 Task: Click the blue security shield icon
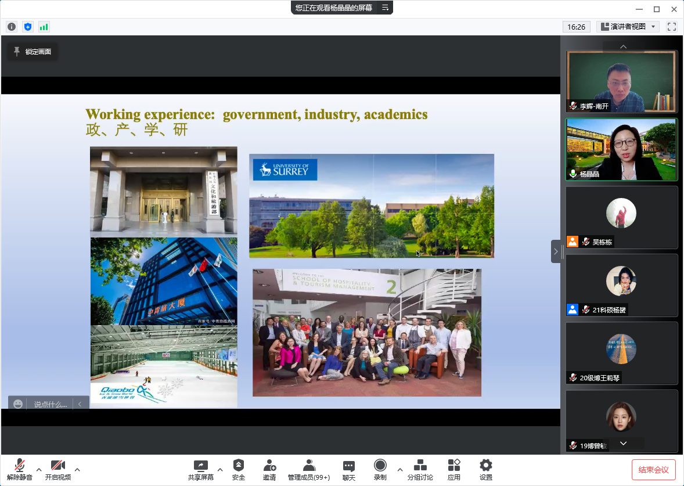pyautogui.click(x=28, y=27)
